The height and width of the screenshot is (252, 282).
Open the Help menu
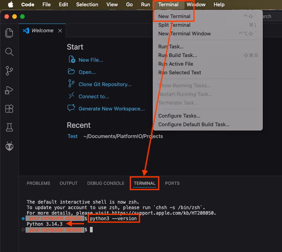219,4
